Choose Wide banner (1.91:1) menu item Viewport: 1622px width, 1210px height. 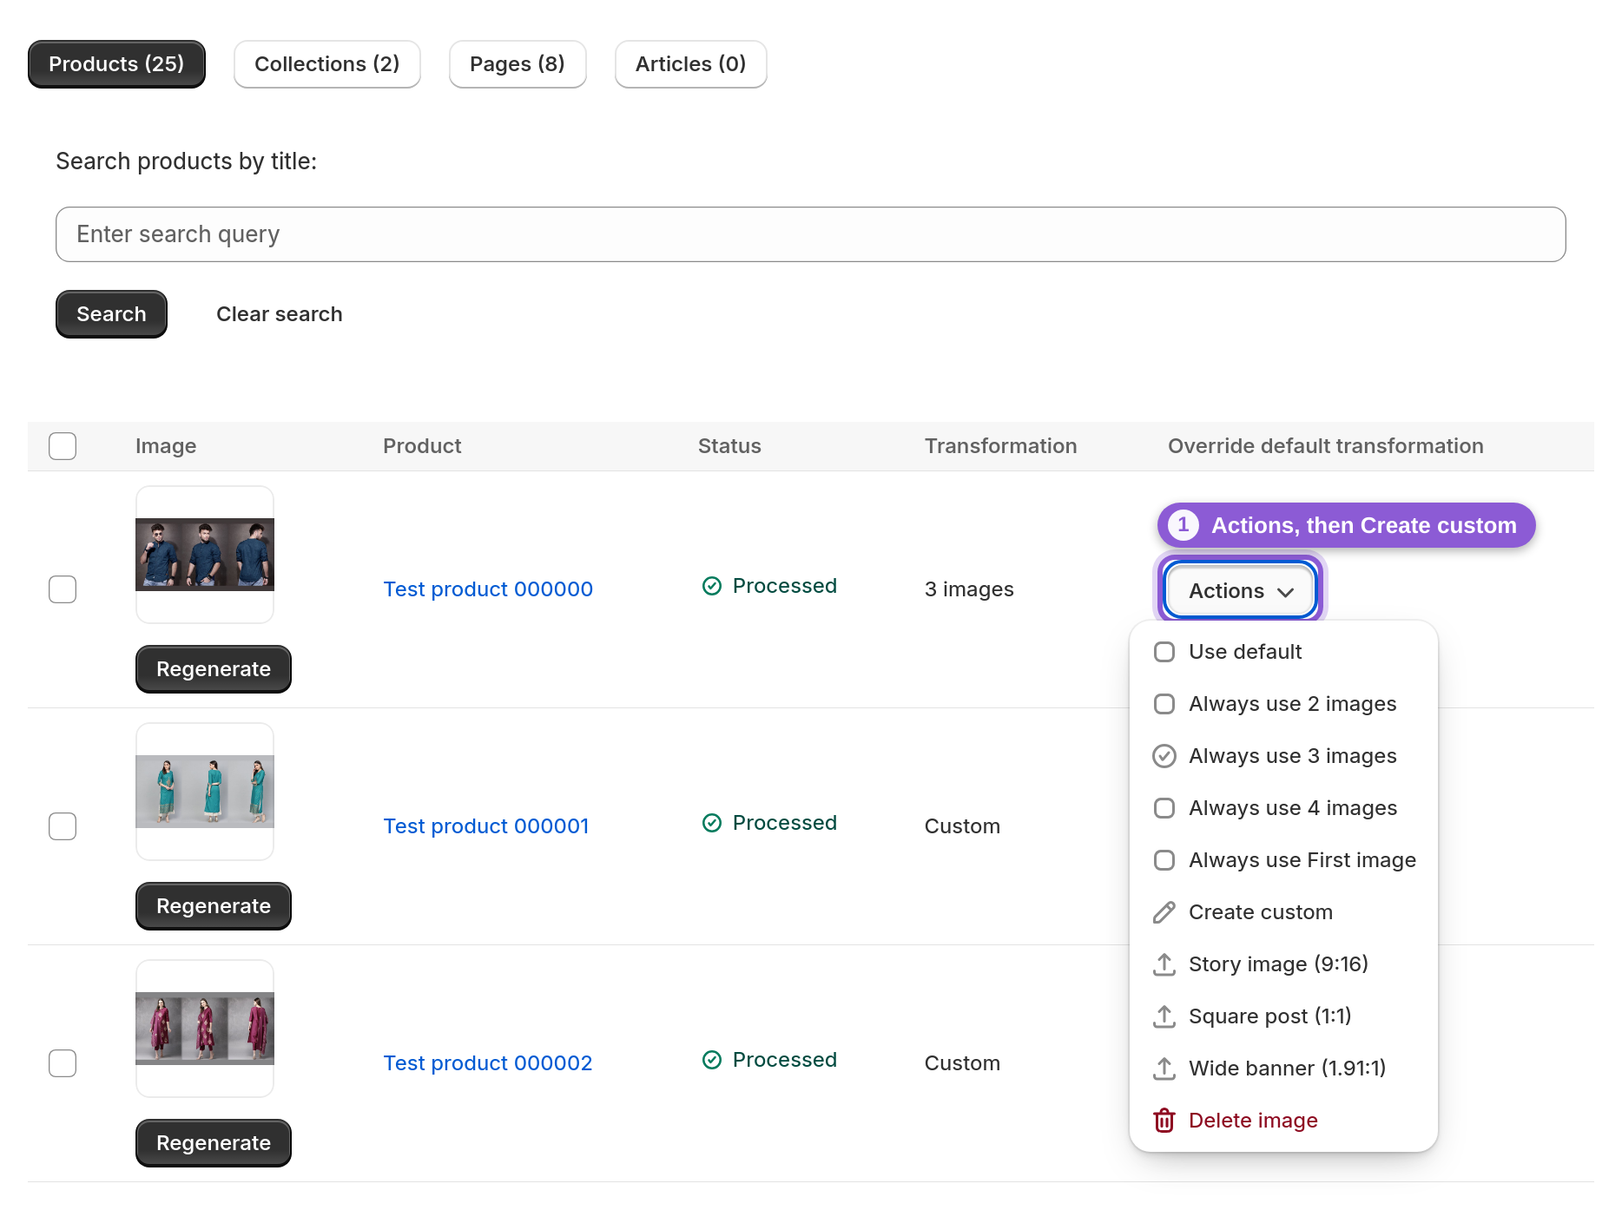[1283, 1069]
